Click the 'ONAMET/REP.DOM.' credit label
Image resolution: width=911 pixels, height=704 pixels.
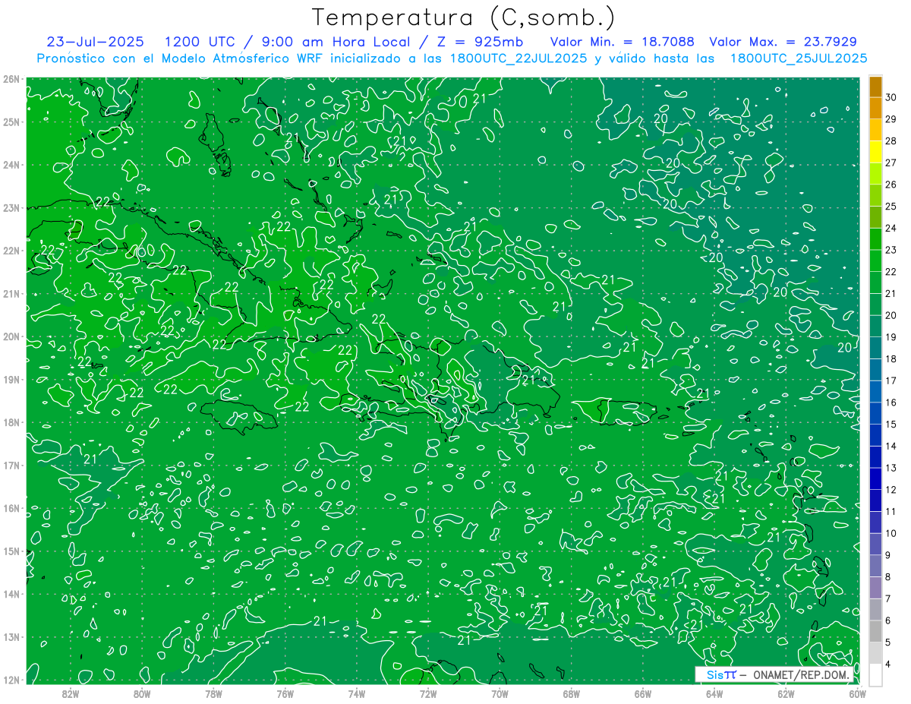tap(801, 674)
